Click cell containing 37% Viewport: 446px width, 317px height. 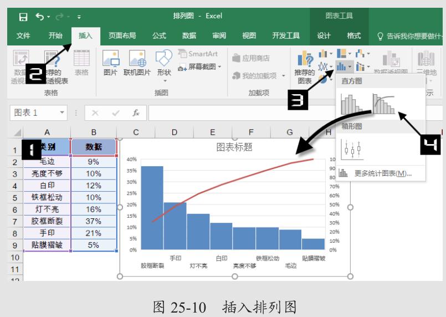click(94, 221)
